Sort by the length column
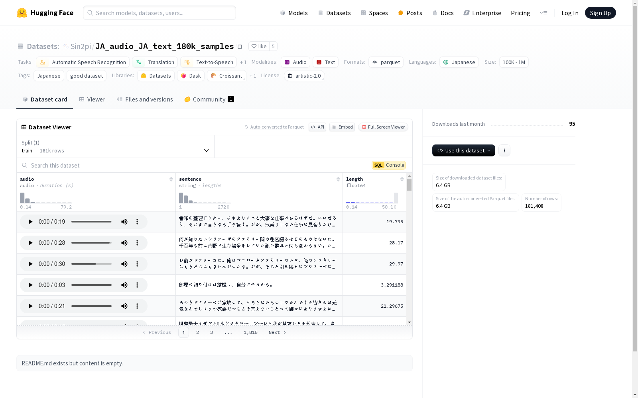638x398 pixels. coord(402,179)
